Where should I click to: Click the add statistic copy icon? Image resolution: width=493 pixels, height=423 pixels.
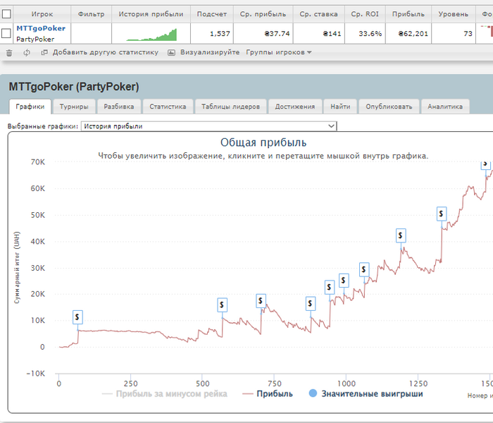pyautogui.click(x=44, y=52)
